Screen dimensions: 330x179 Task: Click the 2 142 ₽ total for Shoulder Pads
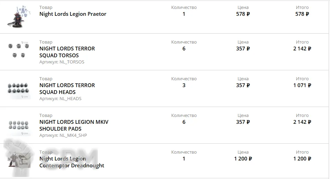302,122
